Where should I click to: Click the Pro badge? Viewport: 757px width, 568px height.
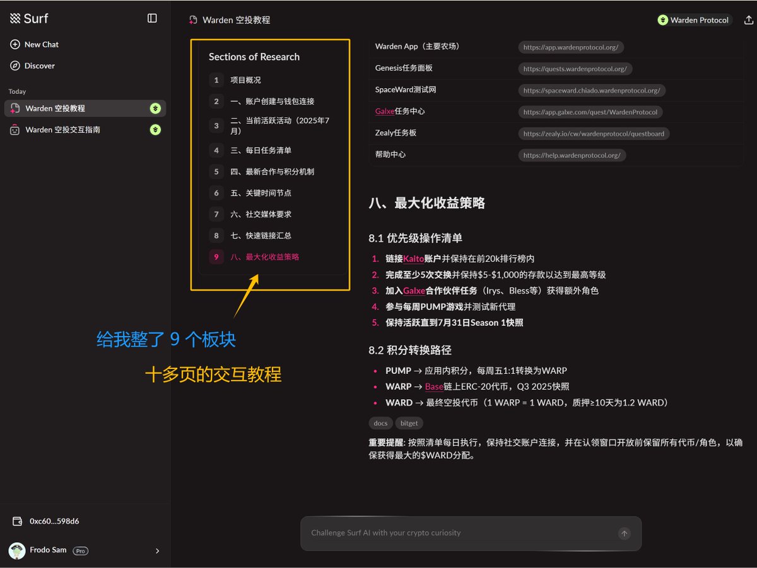pos(80,550)
